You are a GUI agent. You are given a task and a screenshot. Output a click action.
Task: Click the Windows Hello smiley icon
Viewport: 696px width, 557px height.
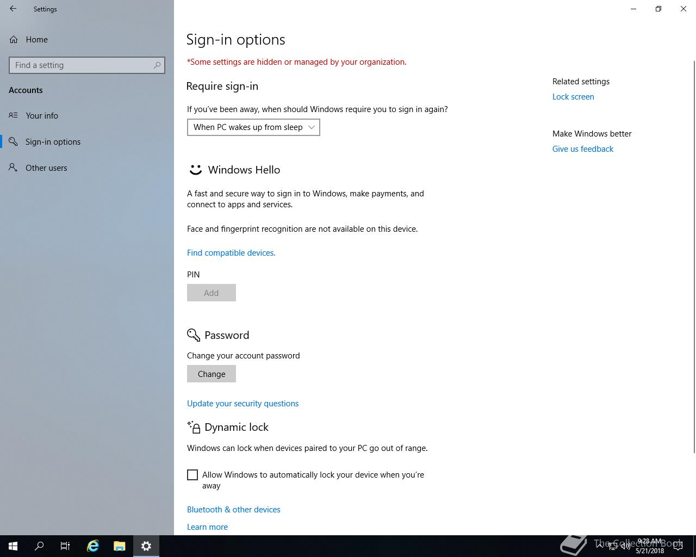click(x=195, y=170)
